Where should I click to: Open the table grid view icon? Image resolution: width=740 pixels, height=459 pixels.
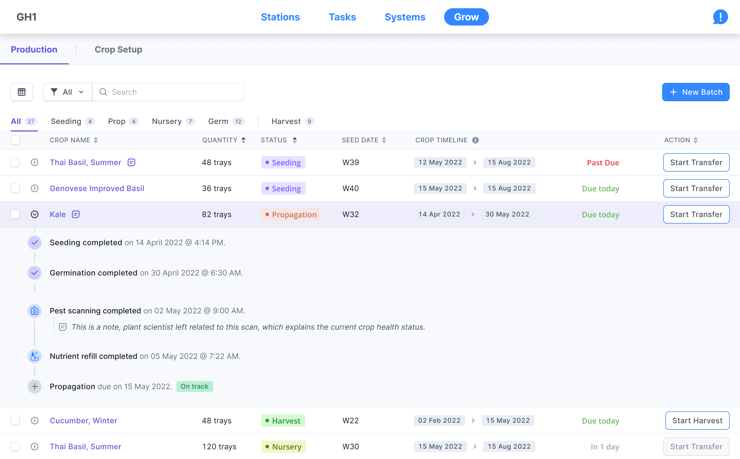[x=22, y=92]
